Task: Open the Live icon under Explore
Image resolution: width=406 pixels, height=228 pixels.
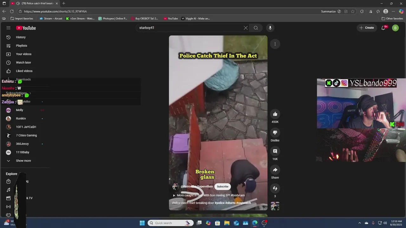Action: click(x=9, y=207)
